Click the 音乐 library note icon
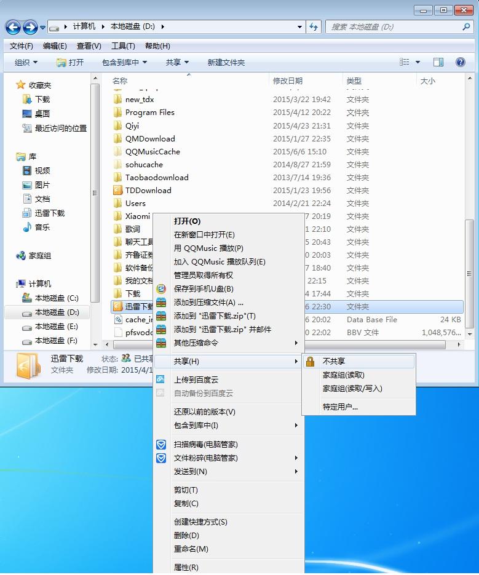479x575 pixels. (x=27, y=228)
